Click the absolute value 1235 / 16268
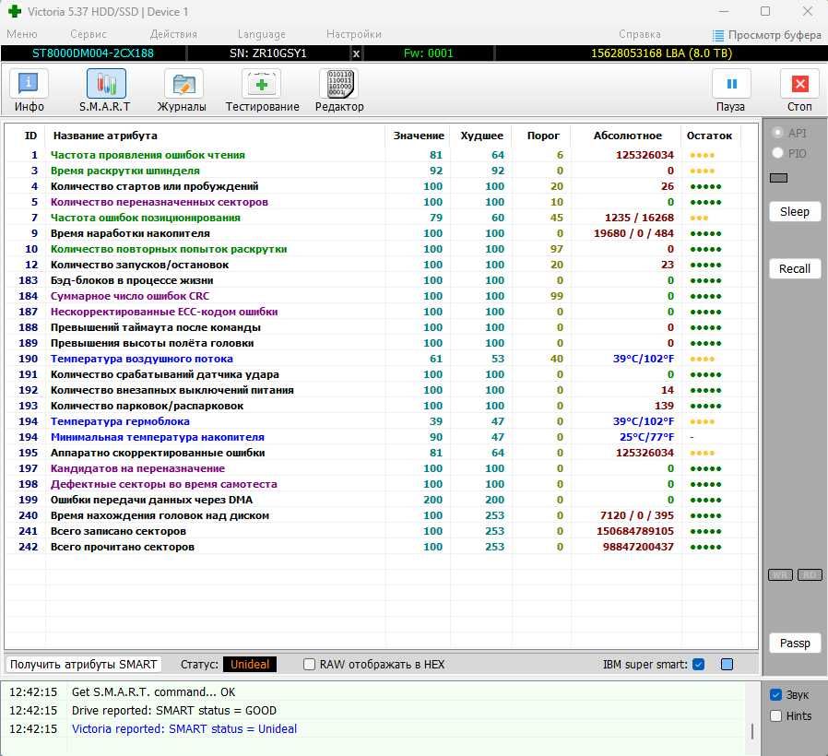This screenshot has height=756, width=828. pos(639,218)
